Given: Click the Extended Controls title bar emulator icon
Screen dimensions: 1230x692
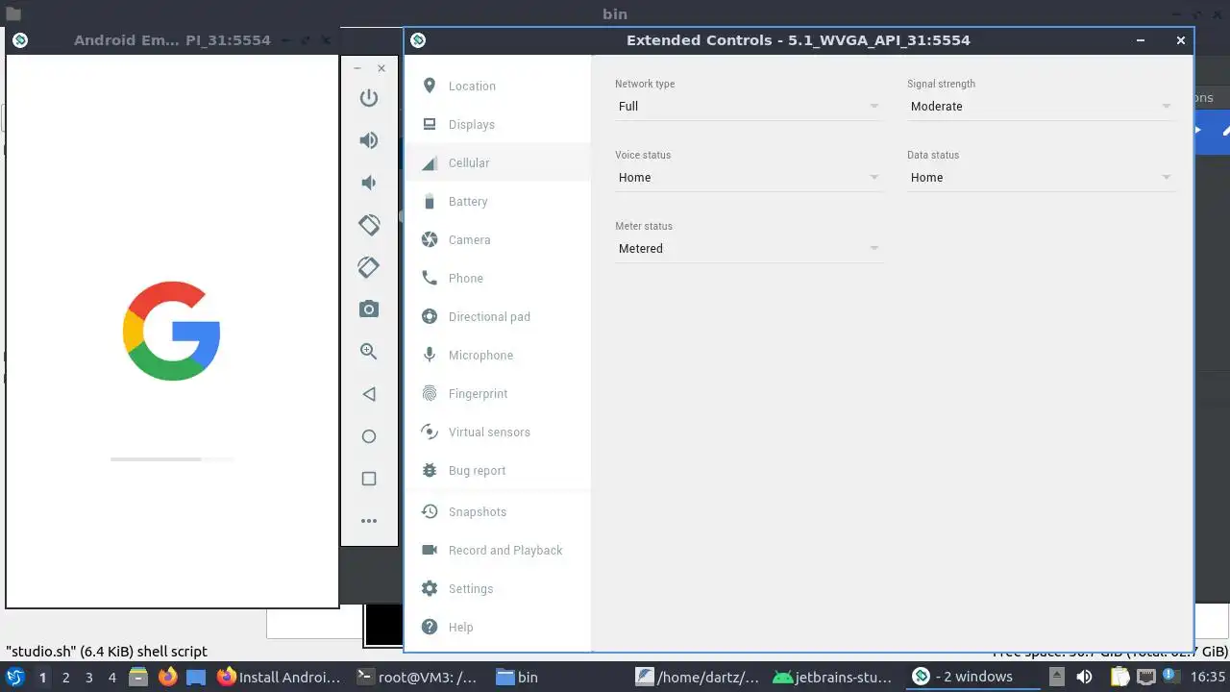Looking at the screenshot, I should pos(417,40).
